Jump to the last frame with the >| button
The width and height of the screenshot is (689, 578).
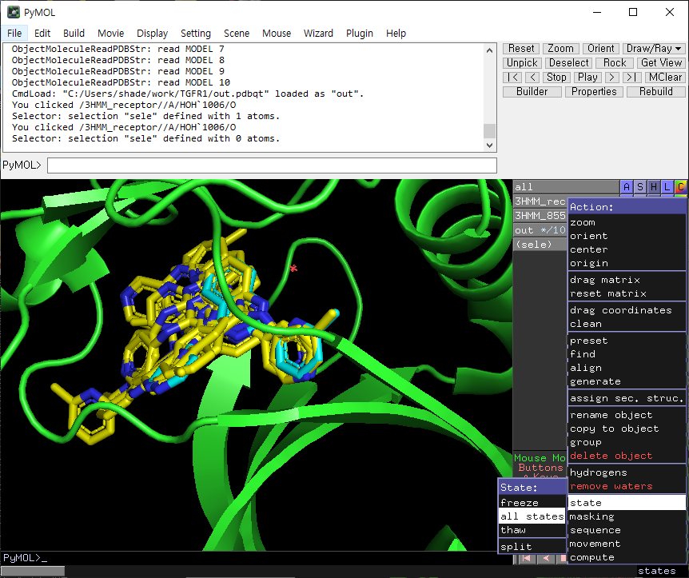[631, 78]
